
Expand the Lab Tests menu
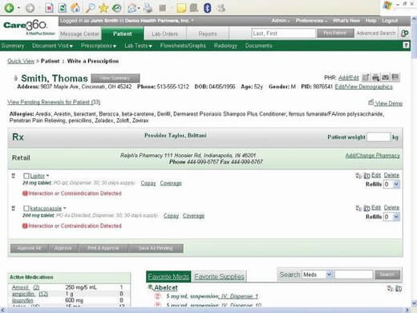pyautogui.click(x=138, y=46)
